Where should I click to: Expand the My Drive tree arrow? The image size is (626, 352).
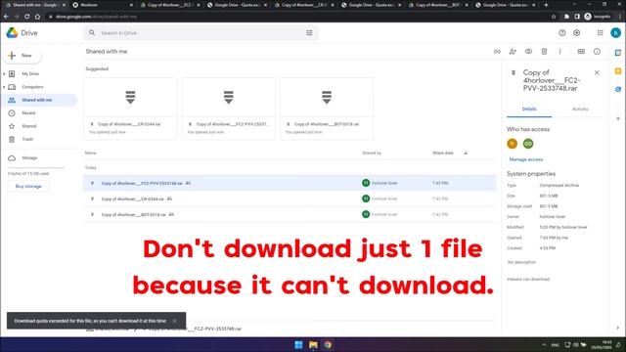click(x=4, y=74)
